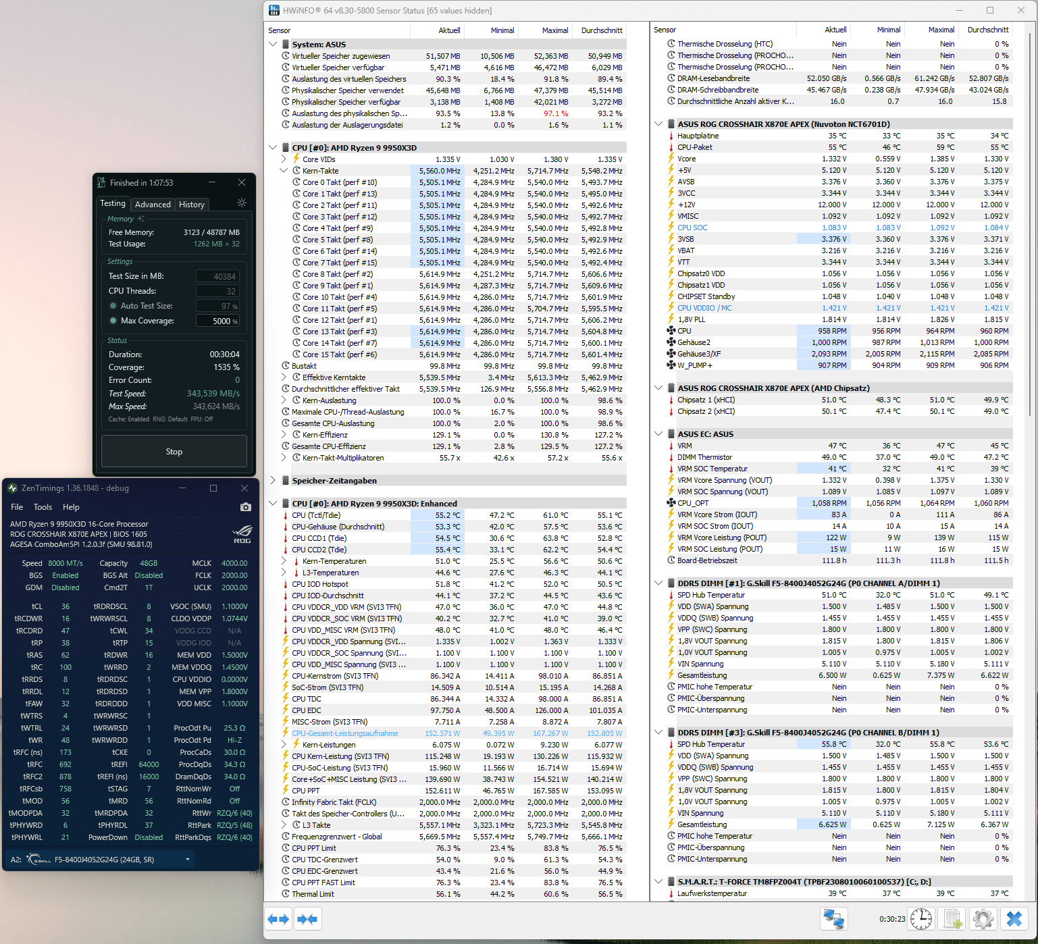Collapse the Kern-Takte core clocks list

(284, 171)
